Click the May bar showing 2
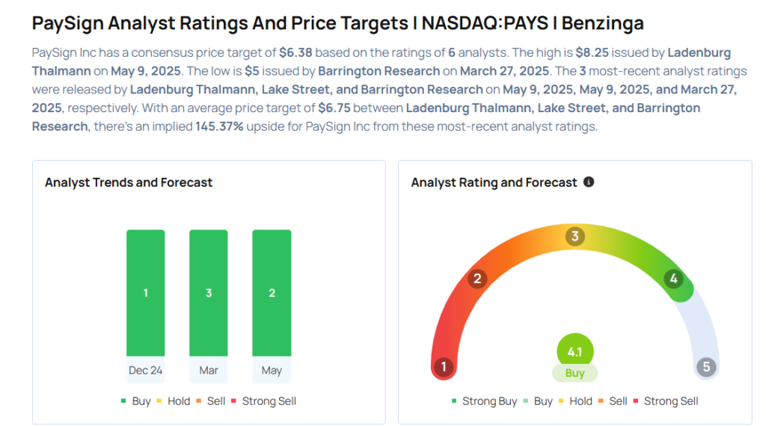Image resolution: width=766 pixels, height=426 pixels. [272, 293]
